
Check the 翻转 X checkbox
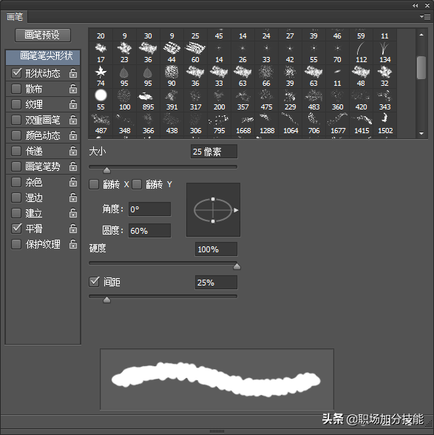click(x=94, y=184)
